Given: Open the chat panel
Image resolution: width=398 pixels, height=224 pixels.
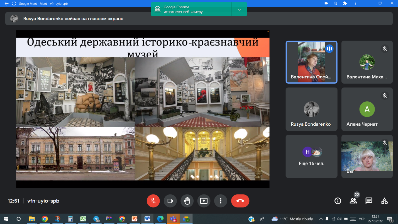Looking at the screenshot, I should 369,201.
